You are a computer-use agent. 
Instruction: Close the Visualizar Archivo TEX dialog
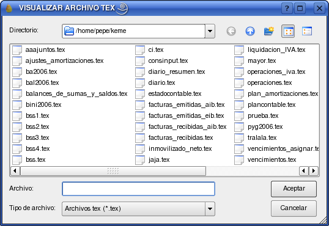pos(319,9)
